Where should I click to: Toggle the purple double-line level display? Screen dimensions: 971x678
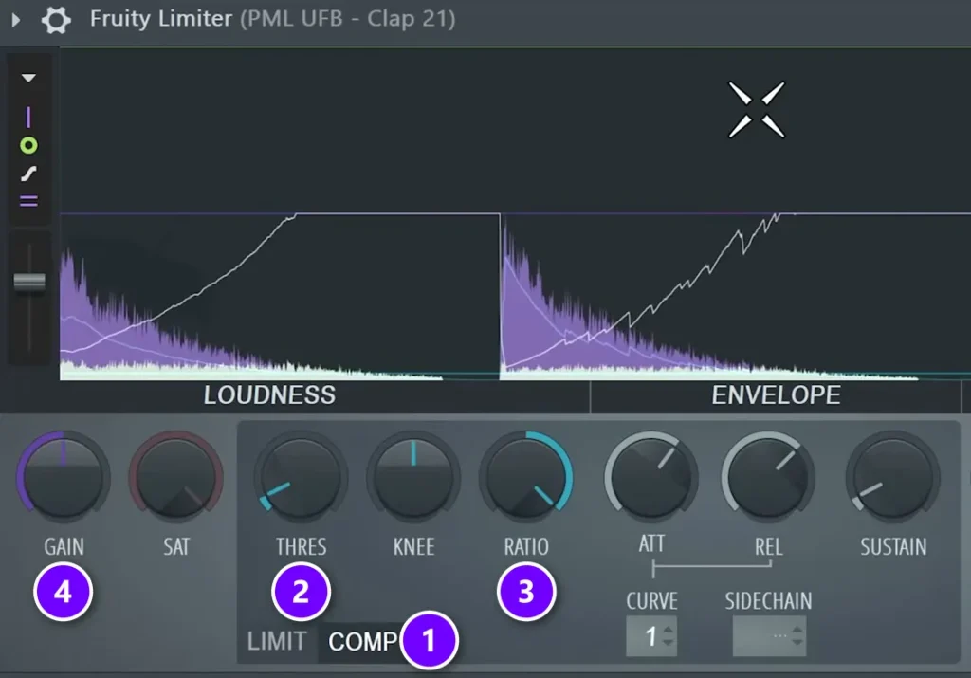click(x=28, y=201)
